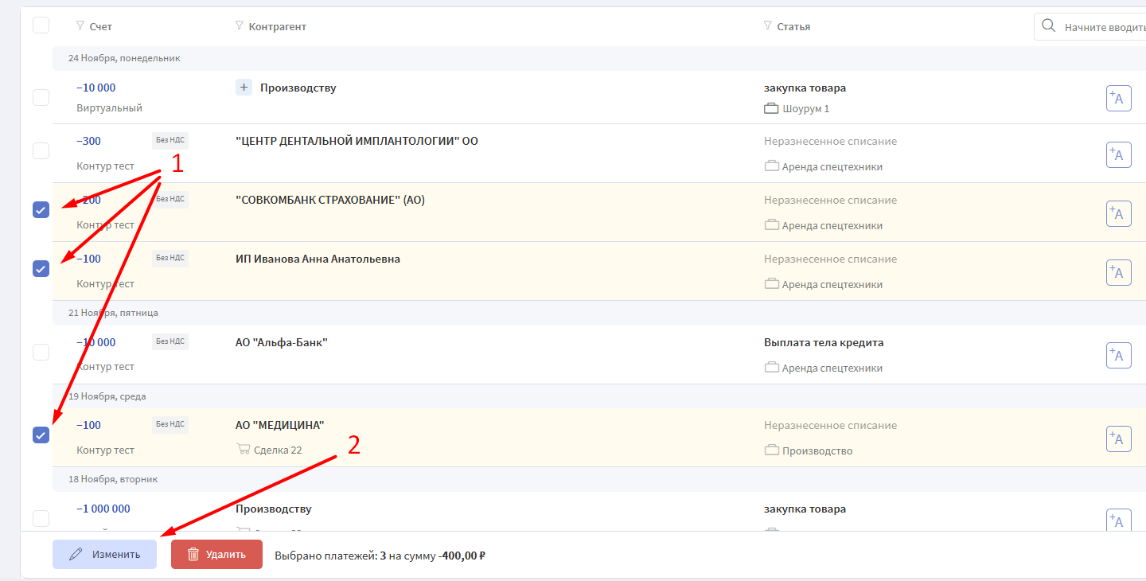Click the +A icon in the Производству row

(x=1118, y=99)
